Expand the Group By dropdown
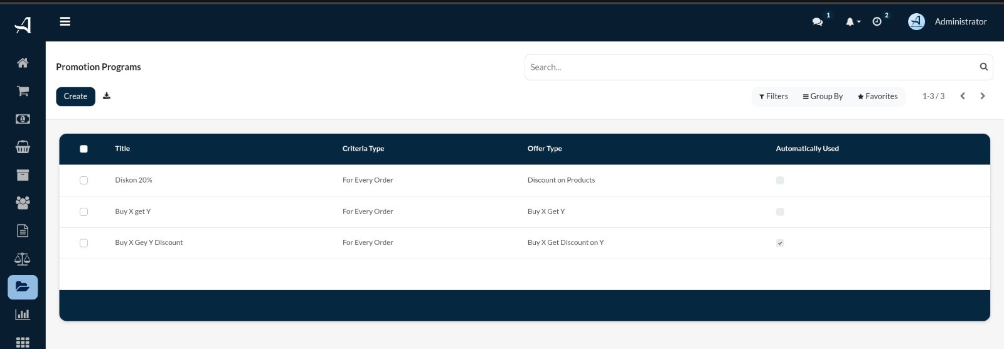Screen dimensions: 1004x349 point(823,96)
